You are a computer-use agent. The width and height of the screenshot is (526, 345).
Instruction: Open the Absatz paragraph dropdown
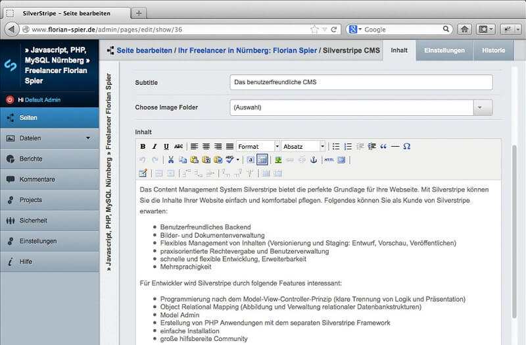click(303, 146)
